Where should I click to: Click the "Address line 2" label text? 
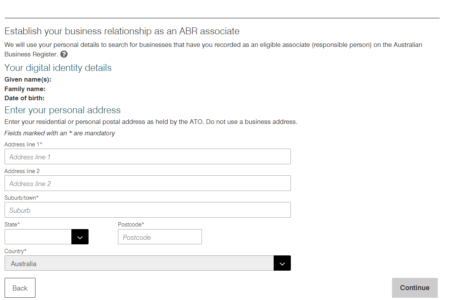click(22, 171)
